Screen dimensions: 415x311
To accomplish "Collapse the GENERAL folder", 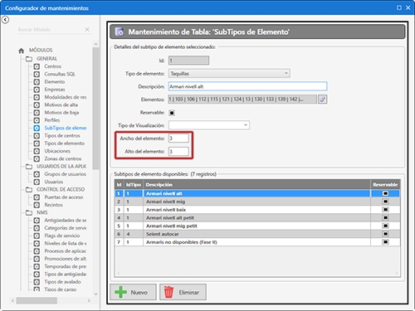I will click(x=29, y=59).
